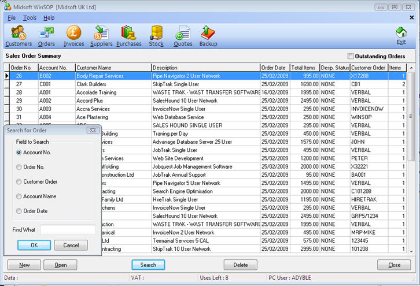This screenshot has height=286, width=420.
Task: Click the table scrollbar up arrow
Action: tap(411, 68)
